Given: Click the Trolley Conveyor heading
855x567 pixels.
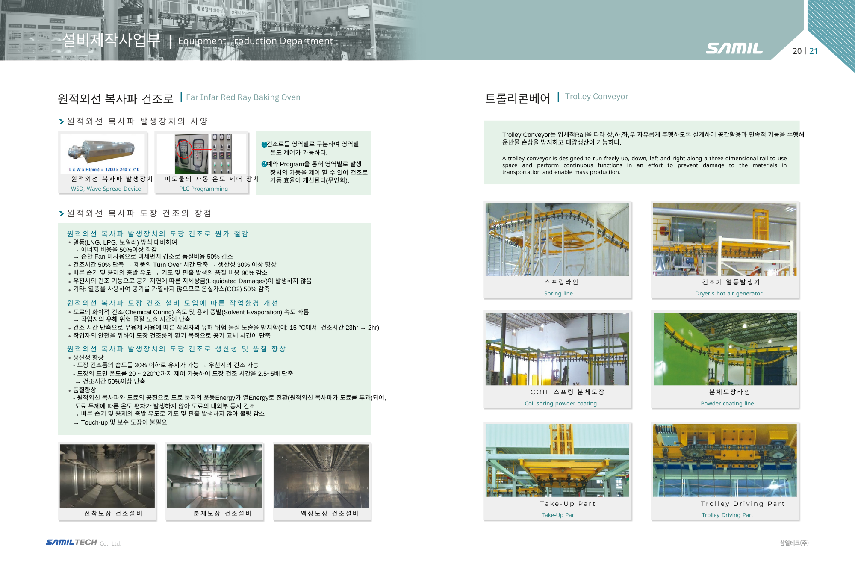Looking at the screenshot, I should [x=596, y=97].
